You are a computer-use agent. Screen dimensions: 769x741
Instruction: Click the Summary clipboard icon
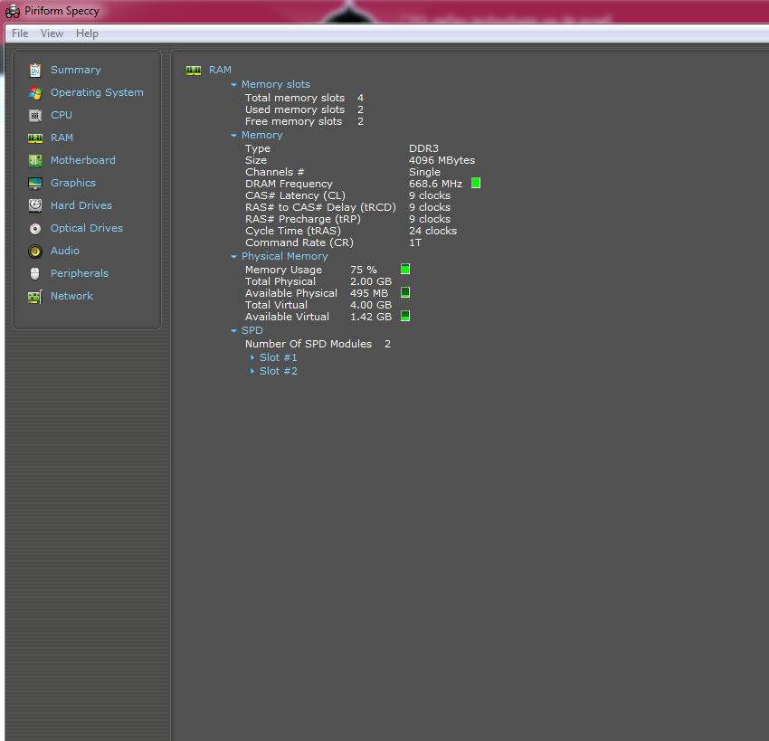[x=34, y=71]
